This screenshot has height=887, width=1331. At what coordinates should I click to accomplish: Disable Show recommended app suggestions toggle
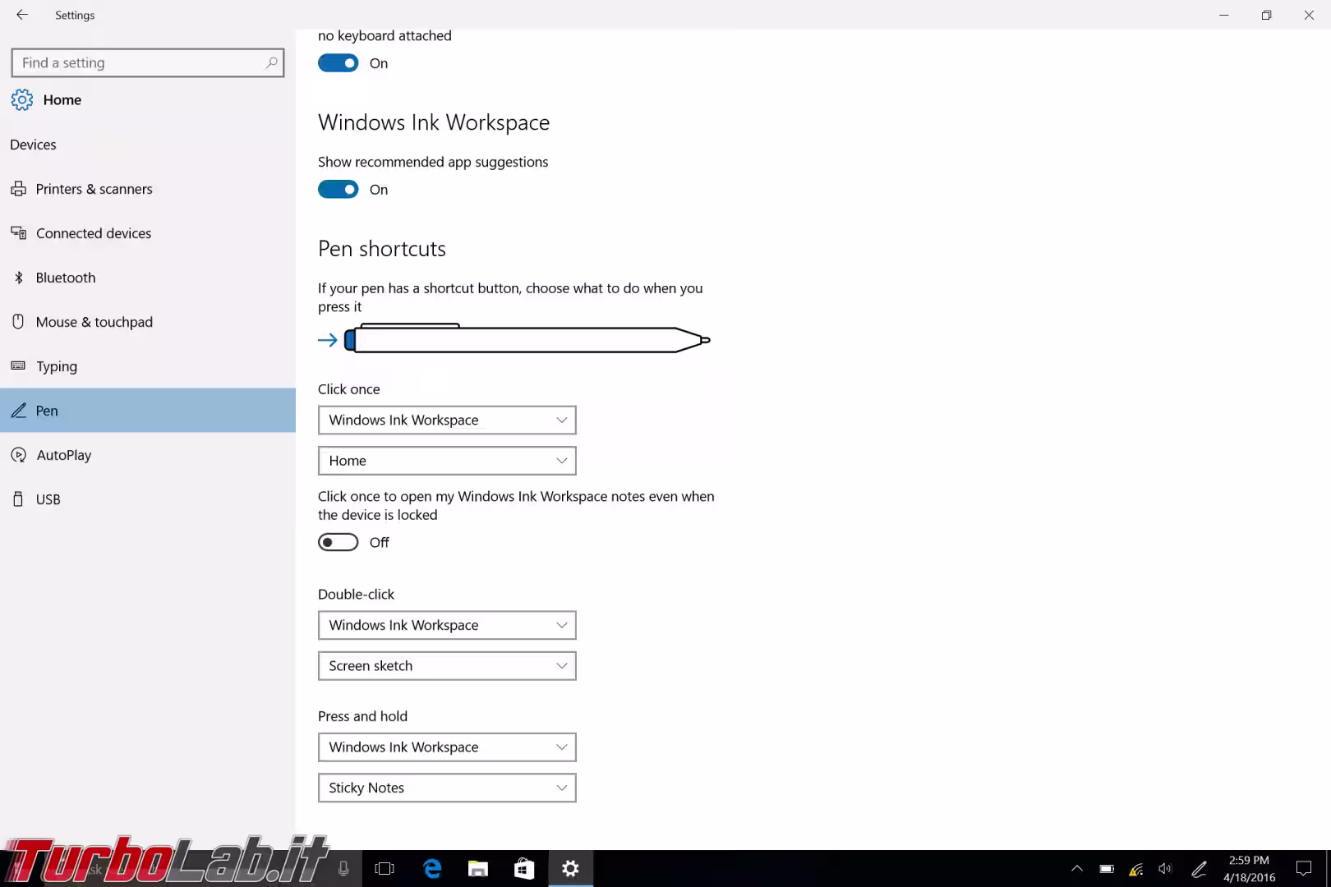339,190
